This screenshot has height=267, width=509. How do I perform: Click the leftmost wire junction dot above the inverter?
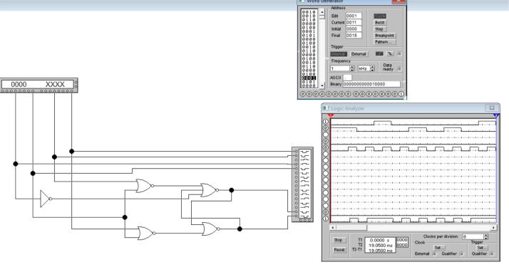pyautogui.click(x=16, y=164)
